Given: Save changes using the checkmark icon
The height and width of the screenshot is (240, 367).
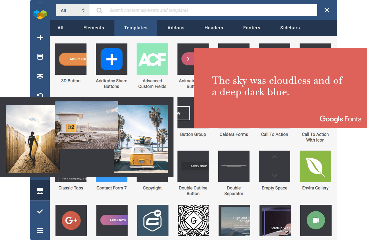Looking at the screenshot, I should pos(40,211).
